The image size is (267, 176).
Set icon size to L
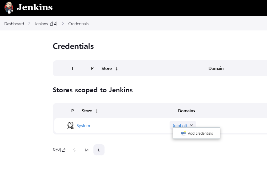pyautogui.click(x=99, y=150)
